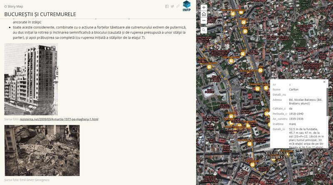The height and width of the screenshot is (185, 333).
Task: Close the Carlton info popup
Action: click(324, 82)
